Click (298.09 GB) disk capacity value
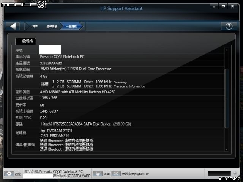The image size is (243, 182). [122, 124]
